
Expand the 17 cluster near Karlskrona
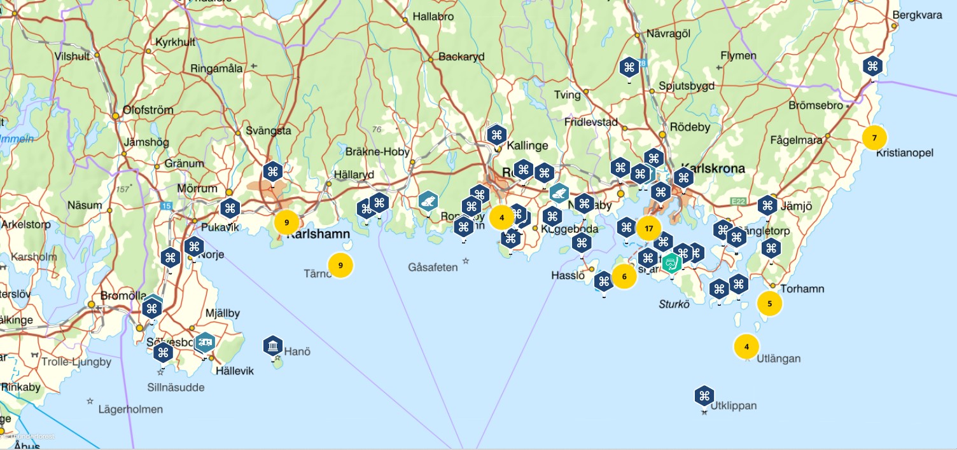click(648, 228)
